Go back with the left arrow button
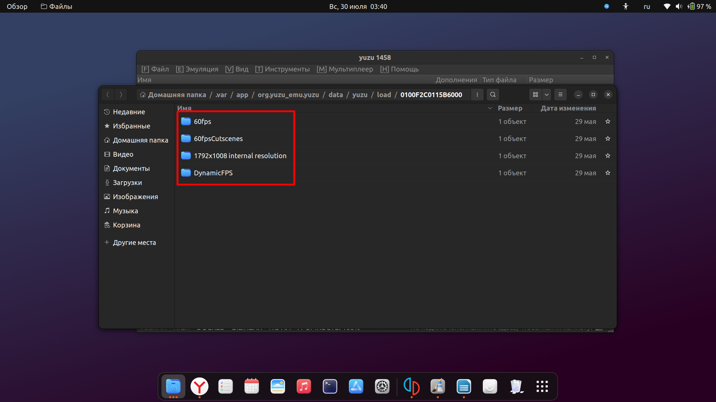 108,95
